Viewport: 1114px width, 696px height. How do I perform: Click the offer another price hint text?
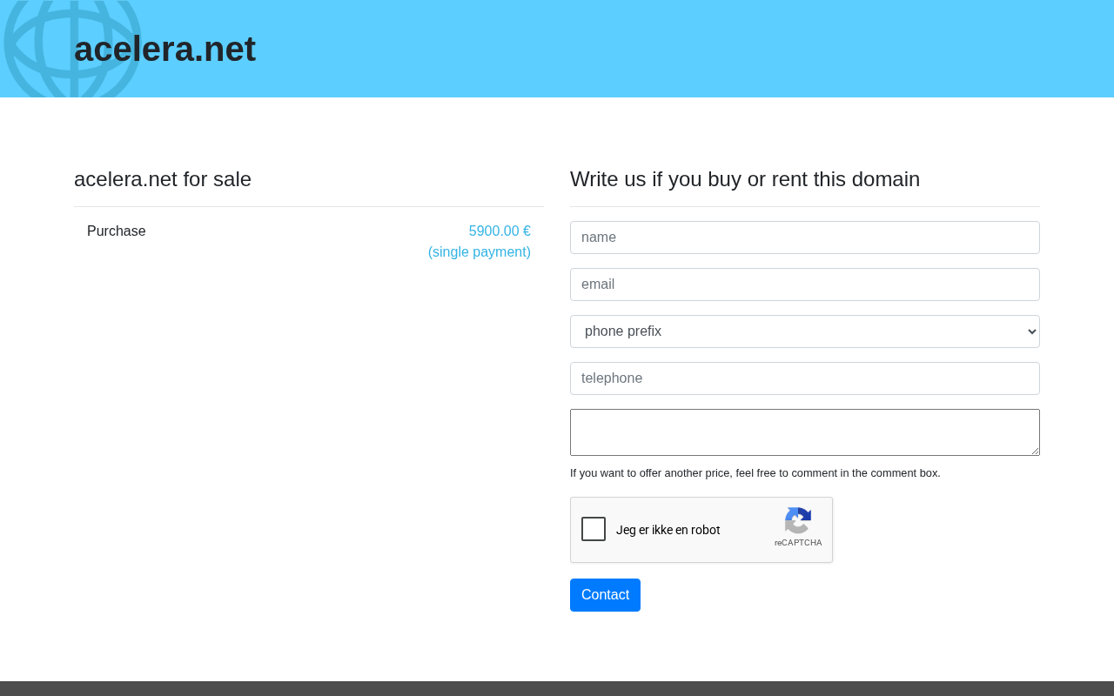point(755,473)
